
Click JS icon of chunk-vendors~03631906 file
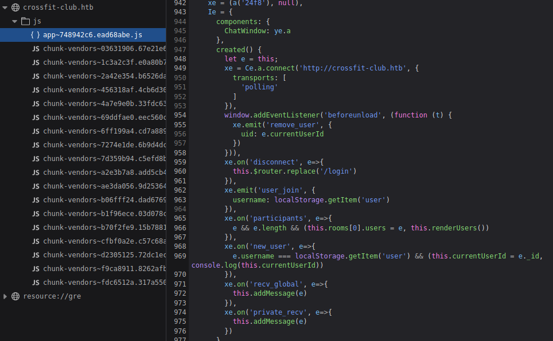coord(36,49)
